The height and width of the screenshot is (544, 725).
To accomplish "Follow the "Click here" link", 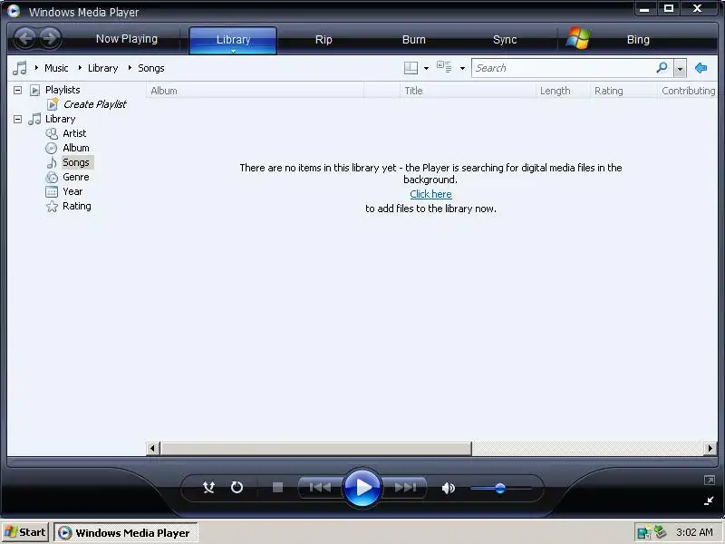I will (x=431, y=194).
